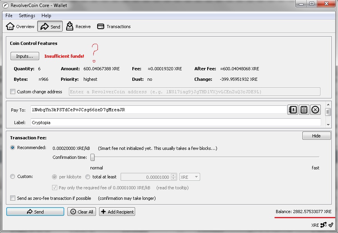Screen dimensions: 338x233
Task: Click the (confirmation may take longer) note
Action: click(x=127, y=198)
